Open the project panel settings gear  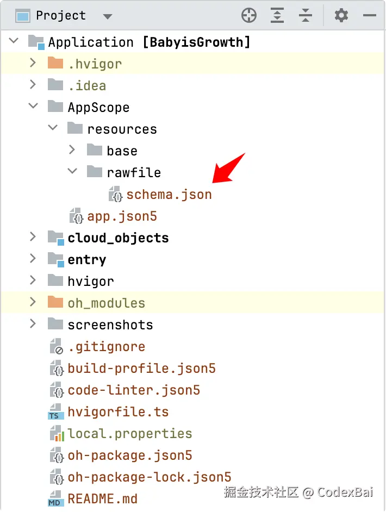click(341, 16)
